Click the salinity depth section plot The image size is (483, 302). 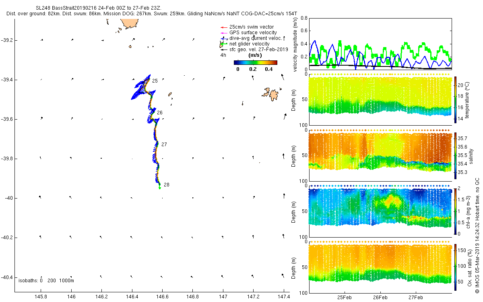tap(380, 155)
